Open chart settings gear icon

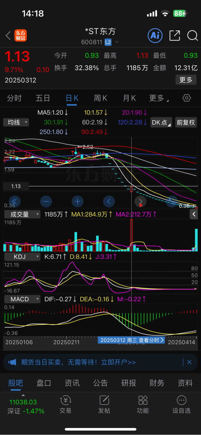click(x=187, y=98)
